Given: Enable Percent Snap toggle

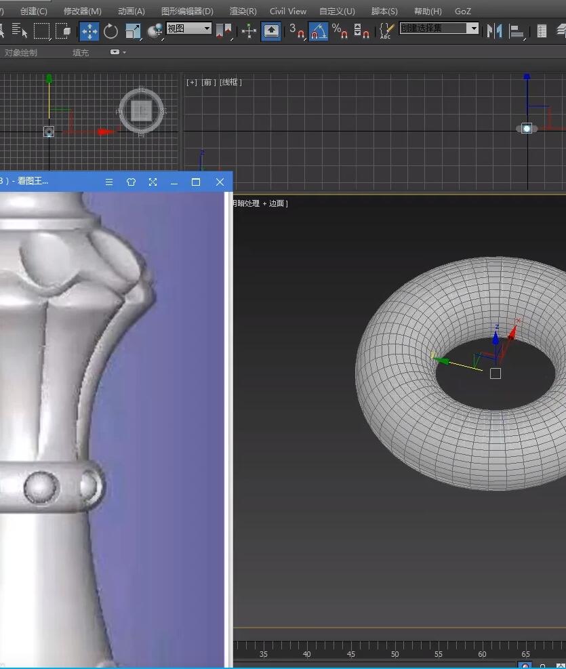Looking at the screenshot, I should (339, 31).
